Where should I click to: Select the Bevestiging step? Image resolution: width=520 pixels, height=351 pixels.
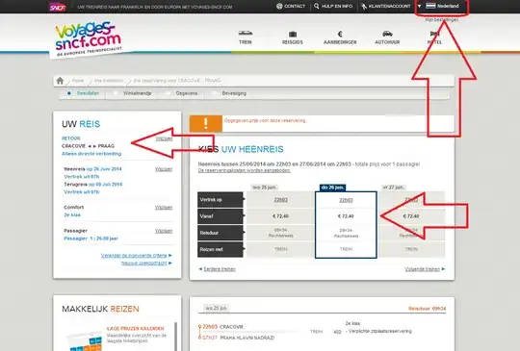pos(234,93)
